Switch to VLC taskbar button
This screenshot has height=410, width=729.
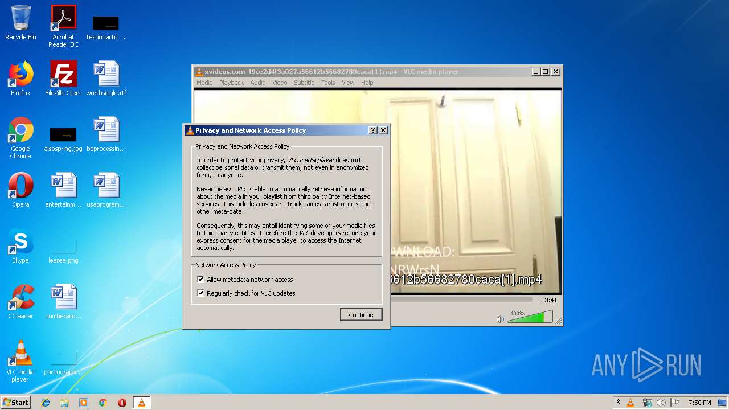coord(141,403)
